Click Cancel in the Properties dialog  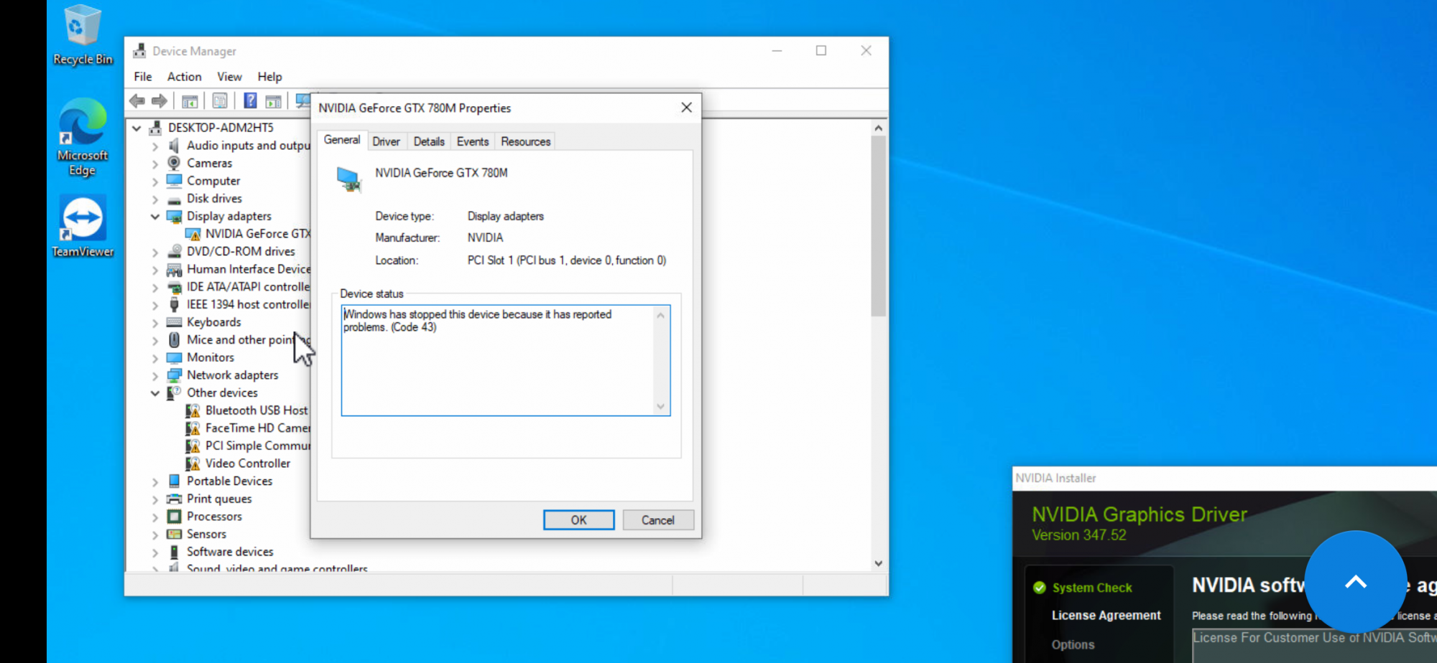[658, 520]
